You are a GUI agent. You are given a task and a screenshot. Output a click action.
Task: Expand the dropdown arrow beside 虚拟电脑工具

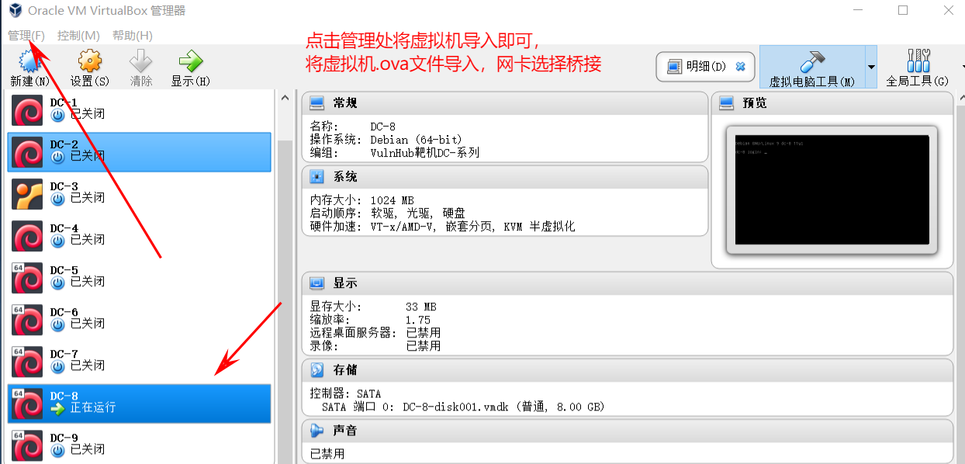(x=871, y=67)
